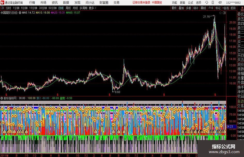Click the 24.23 indicator value tag
This screenshot has width=244, height=157.
pos(230,127)
